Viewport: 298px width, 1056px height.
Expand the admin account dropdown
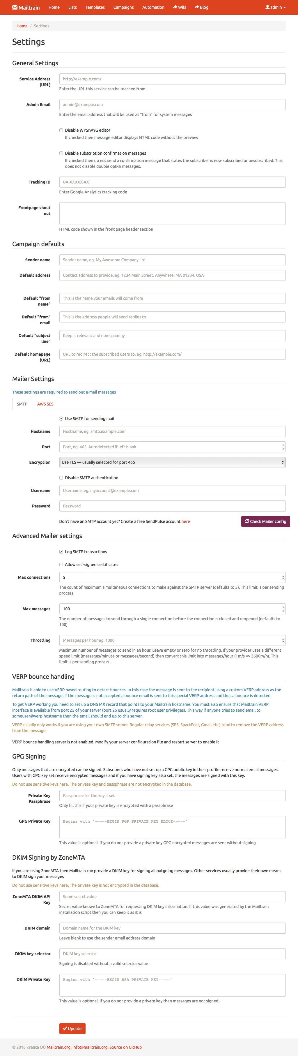[275, 7]
